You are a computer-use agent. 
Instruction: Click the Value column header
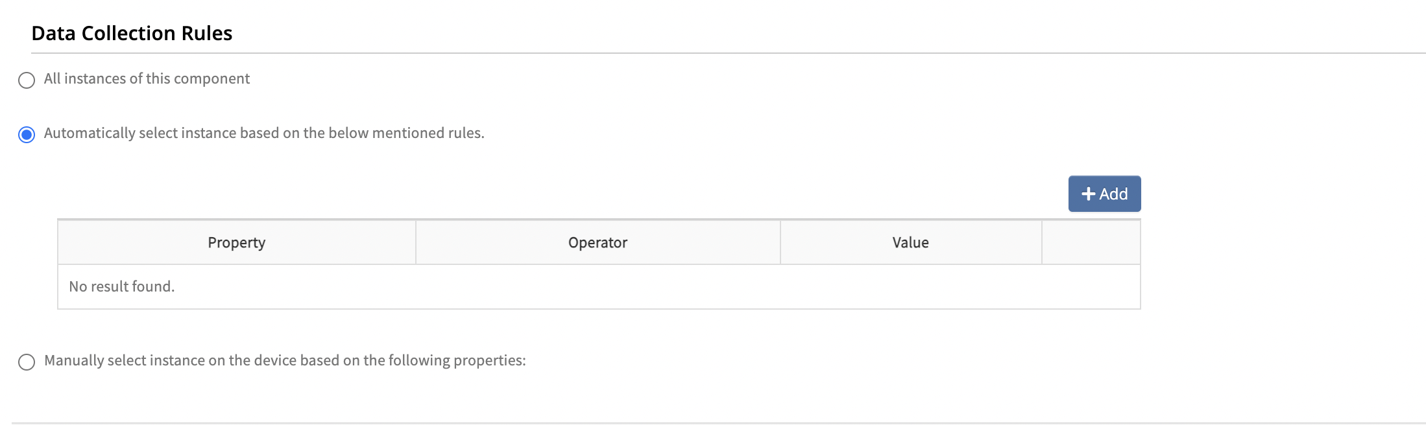910,242
